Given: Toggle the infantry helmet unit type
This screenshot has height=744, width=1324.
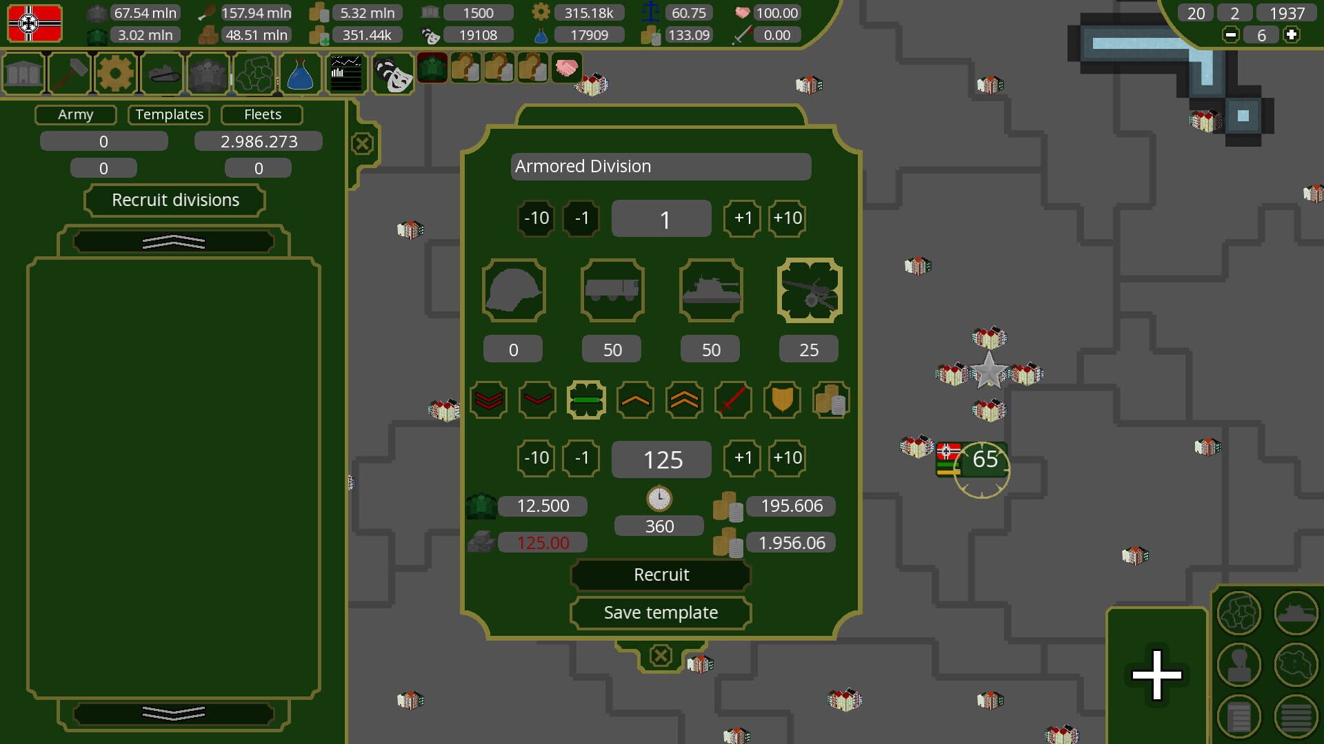Looking at the screenshot, I should tap(513, 291).
